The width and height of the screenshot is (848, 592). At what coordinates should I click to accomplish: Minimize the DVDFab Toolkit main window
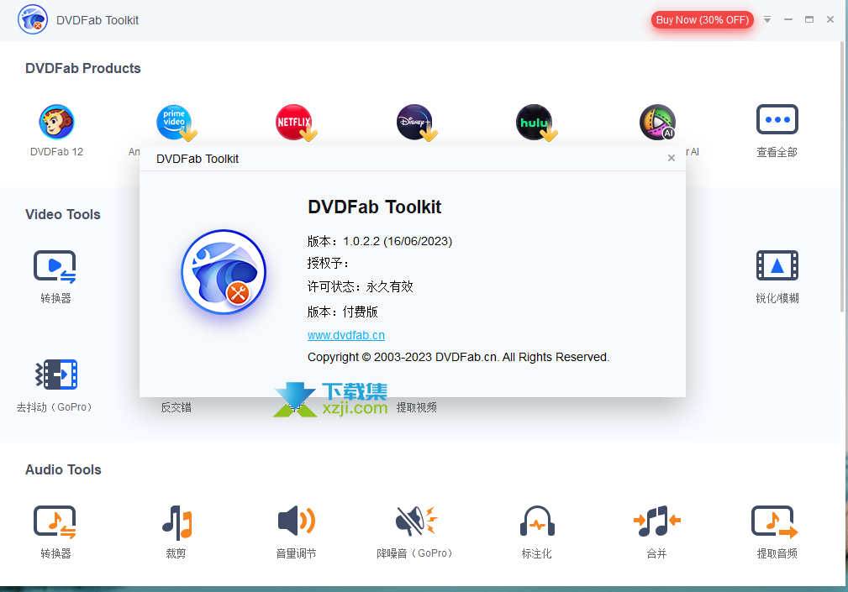pos(788,19)
